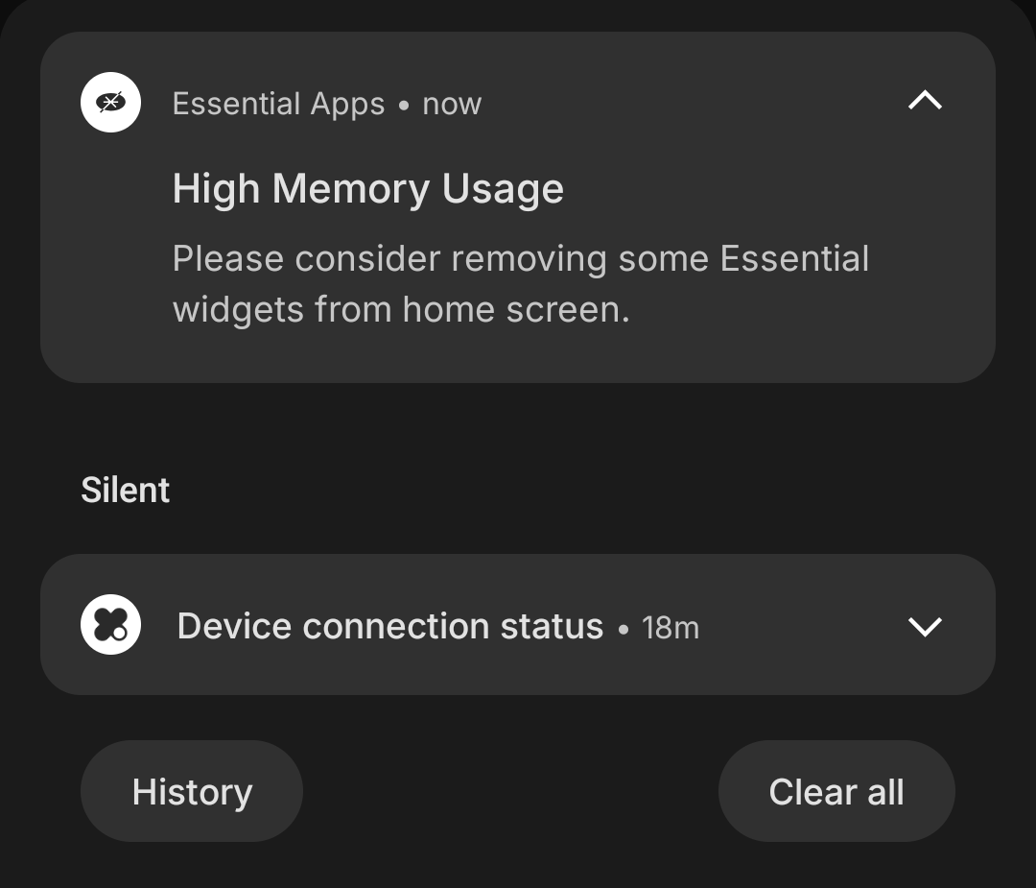Tap the "High Memory Usage" title

pyautogui.click(x=367, y=189)
